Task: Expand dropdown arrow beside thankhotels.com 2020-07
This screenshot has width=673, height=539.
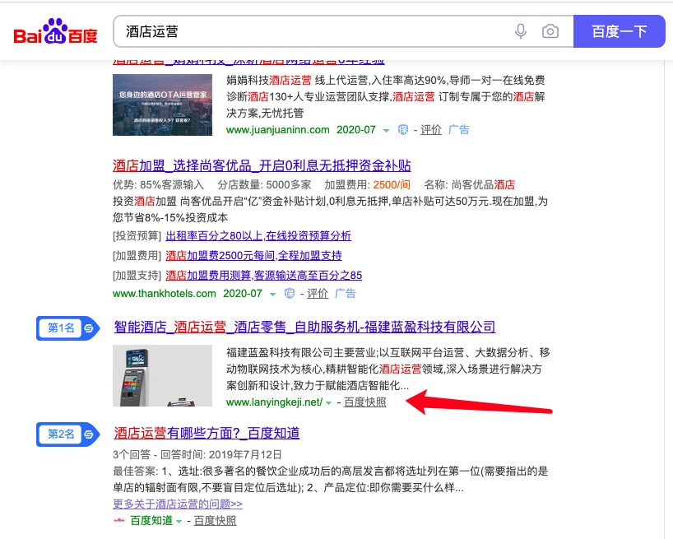Action: (x=272, y=295)
